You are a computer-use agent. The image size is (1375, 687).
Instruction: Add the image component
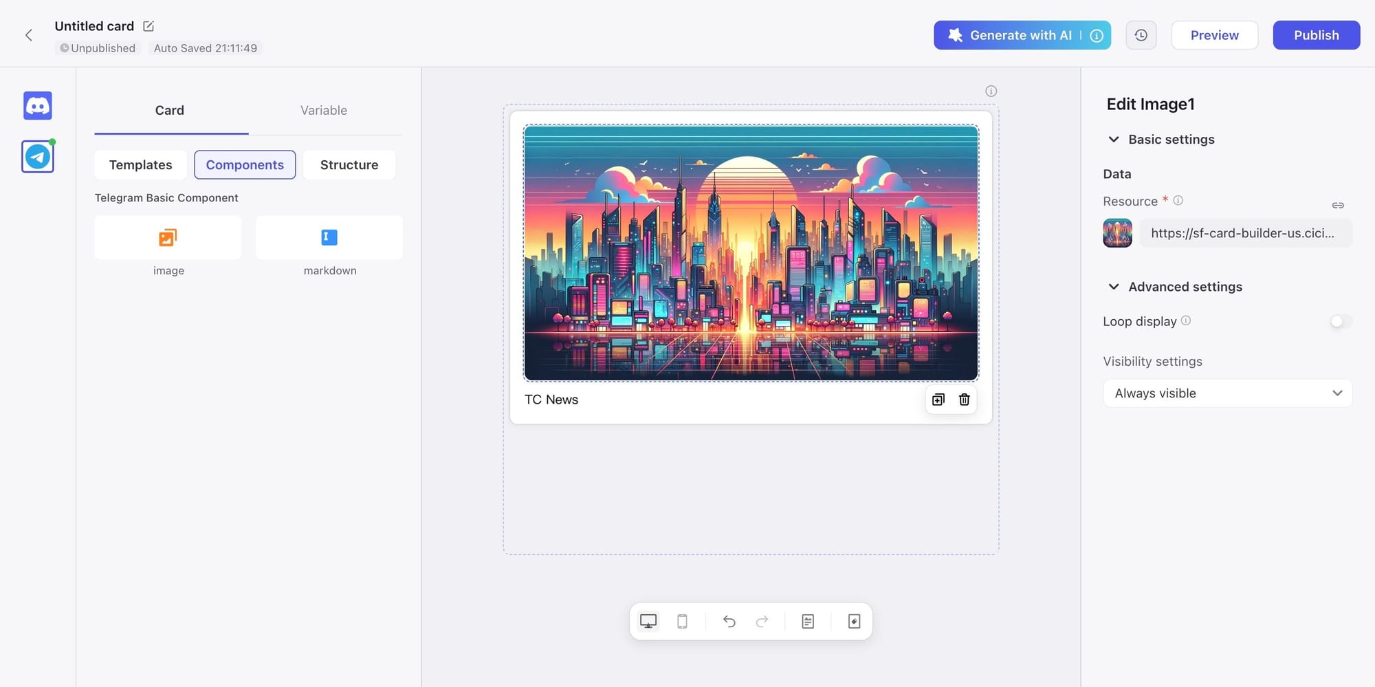coord(168,237)
